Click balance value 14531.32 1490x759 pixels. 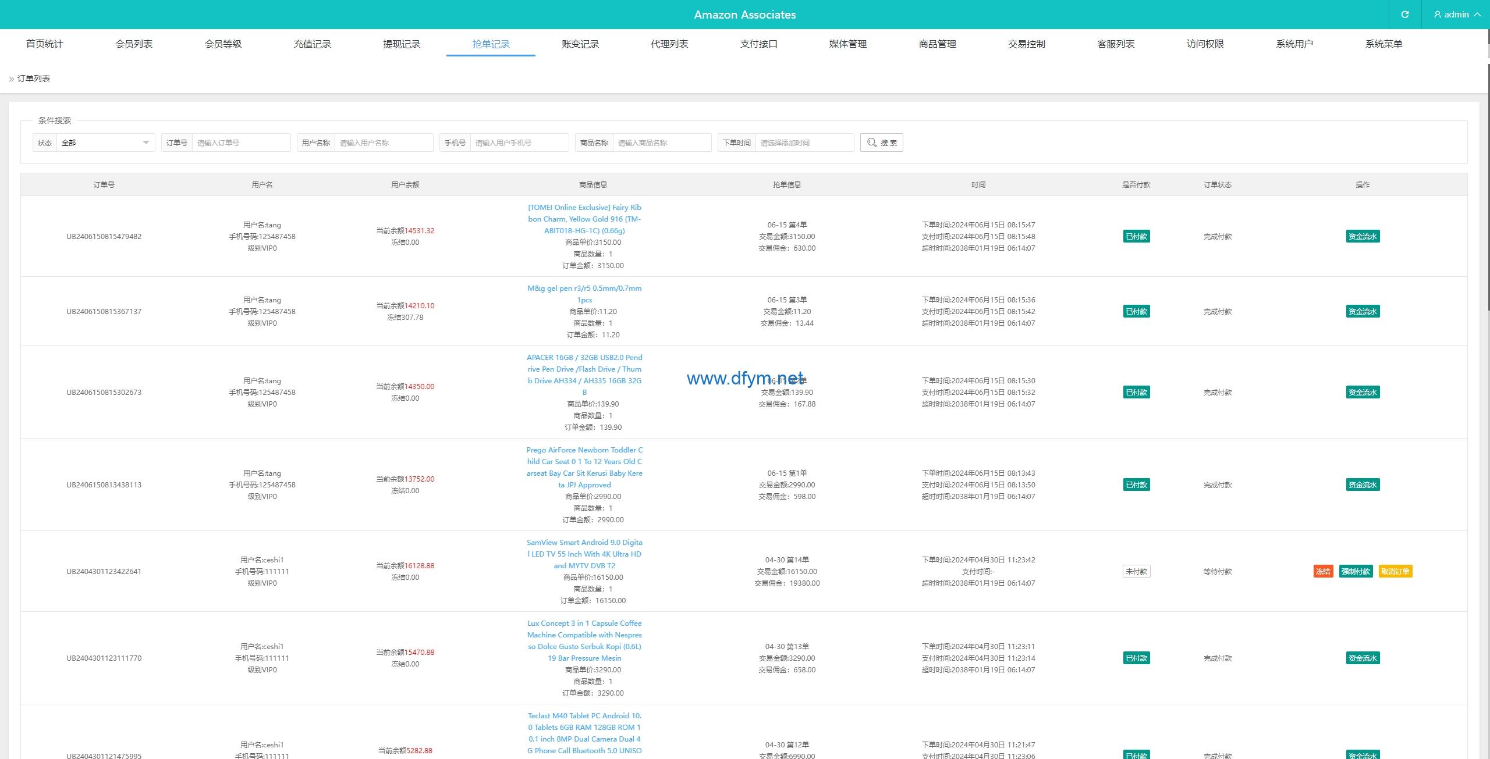pyautogui.click(x=419, y=230)
